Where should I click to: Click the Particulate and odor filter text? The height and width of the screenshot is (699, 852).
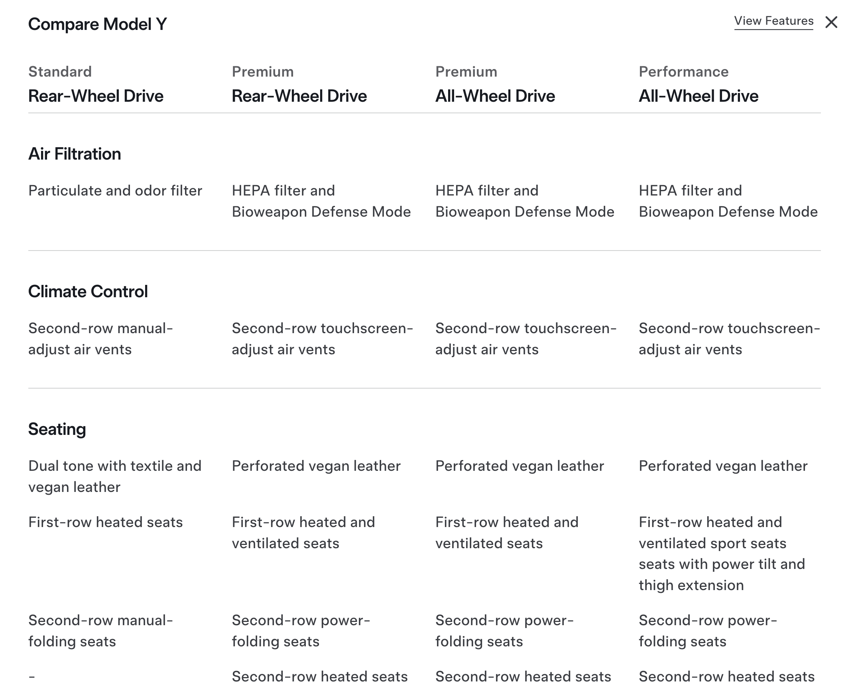(x=115, y=191)
